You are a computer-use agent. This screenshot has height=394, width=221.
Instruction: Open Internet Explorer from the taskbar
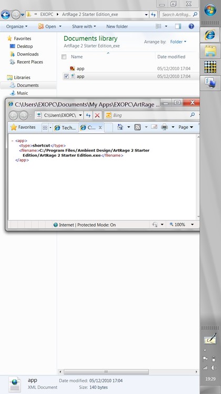pos(210,35)
